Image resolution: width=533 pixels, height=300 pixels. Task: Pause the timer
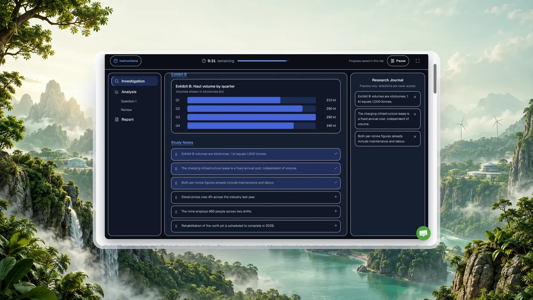pyautogui.click(x=398, y=61)
